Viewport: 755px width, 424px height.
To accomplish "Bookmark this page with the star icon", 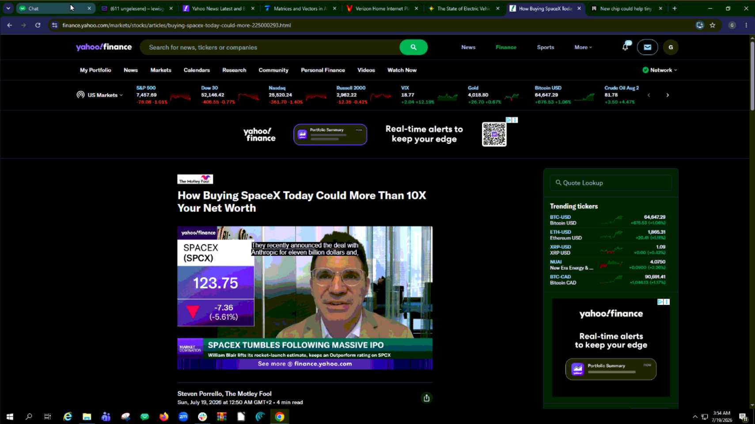I will [x=713, y=25].
